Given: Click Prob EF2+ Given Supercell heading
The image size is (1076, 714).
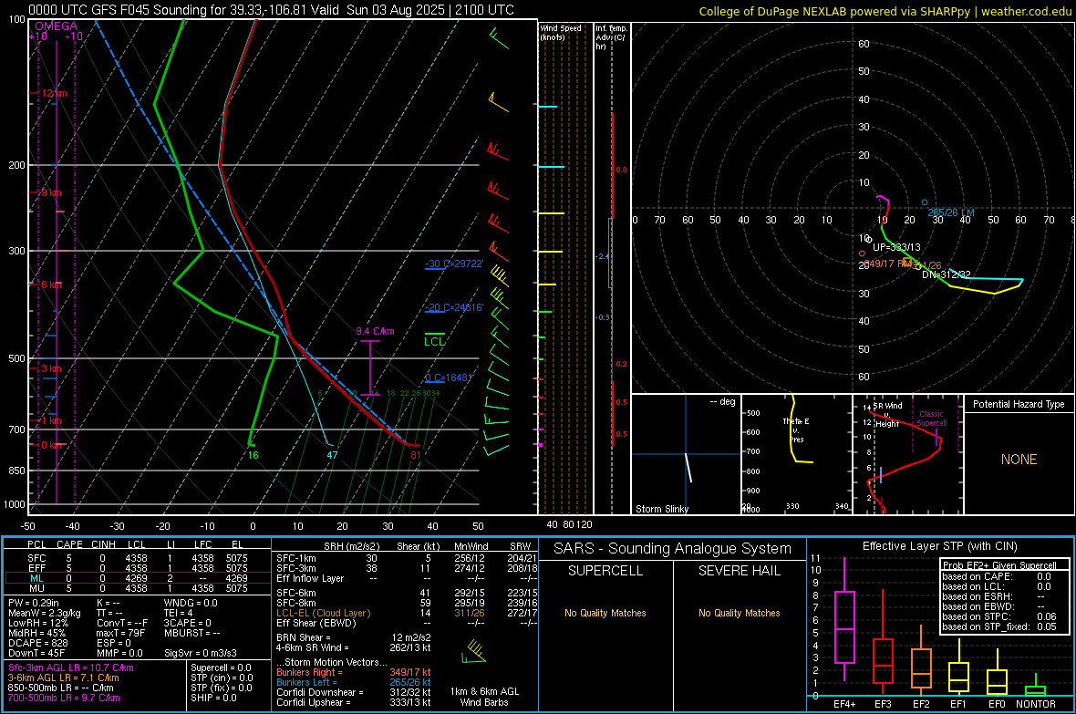Looking at the screenshot, I should coord(999,565).
